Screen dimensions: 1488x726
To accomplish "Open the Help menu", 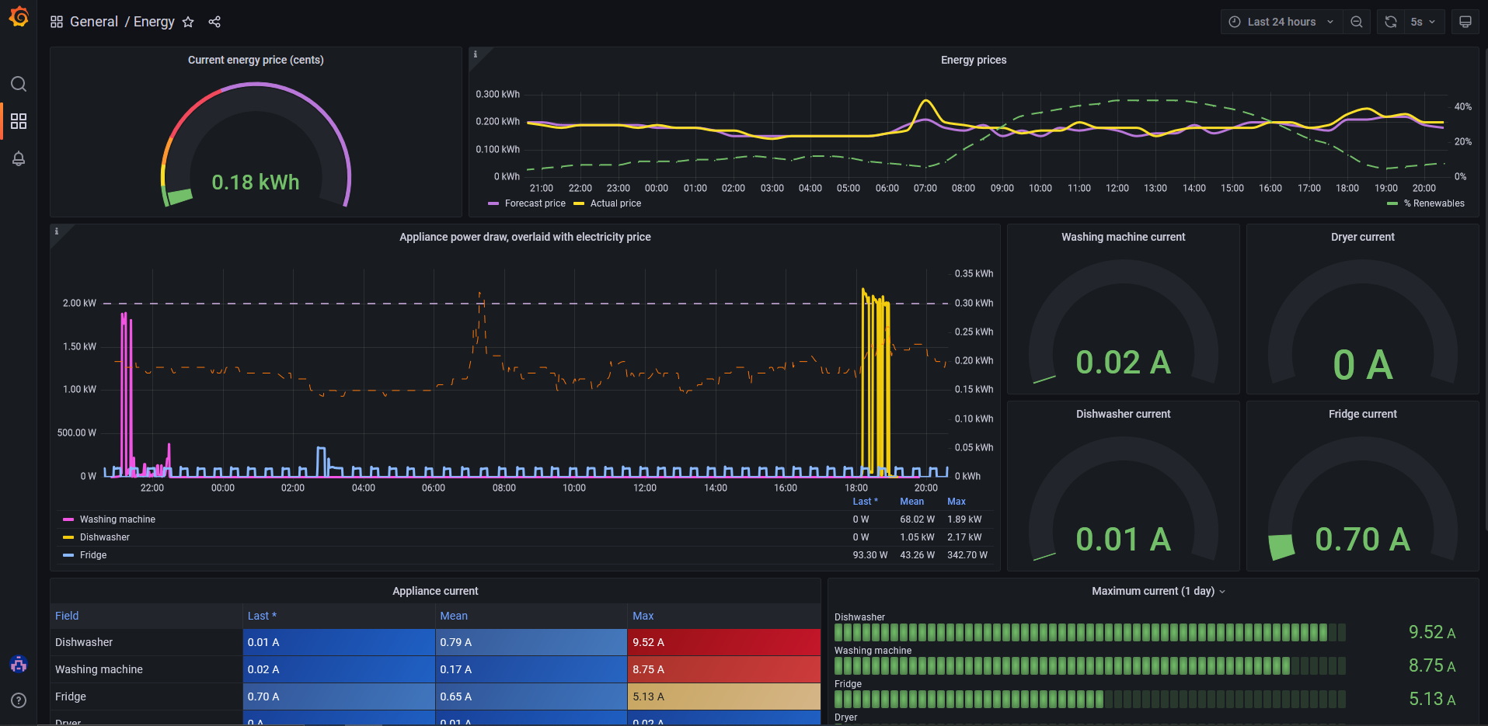I will pos(19,700).
